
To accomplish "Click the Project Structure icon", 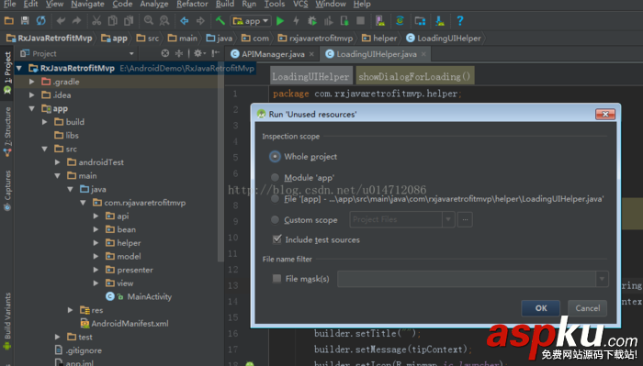I will tap(420, 20).
